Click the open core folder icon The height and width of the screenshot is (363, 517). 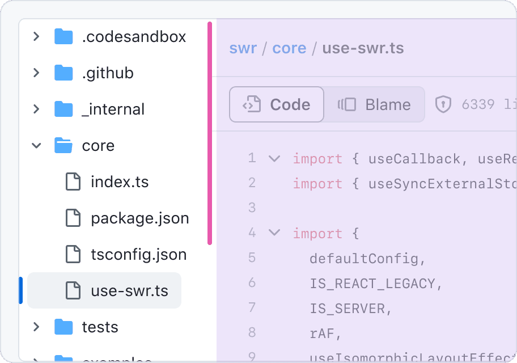coord(63,146)
